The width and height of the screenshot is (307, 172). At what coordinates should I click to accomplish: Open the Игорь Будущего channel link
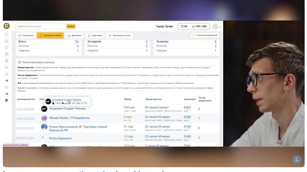pos(60,138)
